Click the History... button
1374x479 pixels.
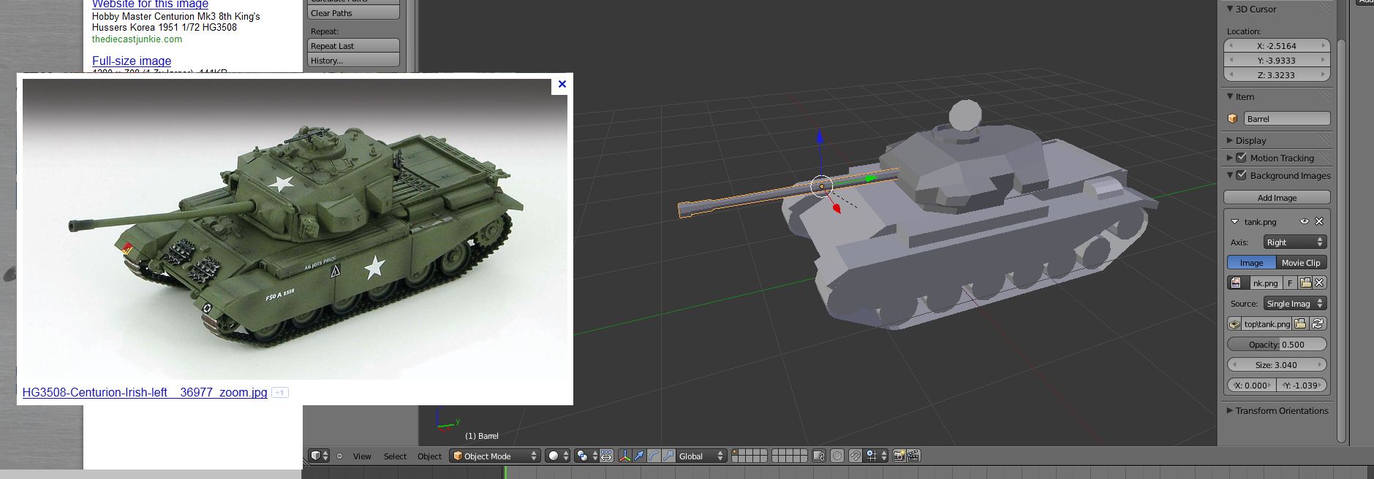point(353,60)
